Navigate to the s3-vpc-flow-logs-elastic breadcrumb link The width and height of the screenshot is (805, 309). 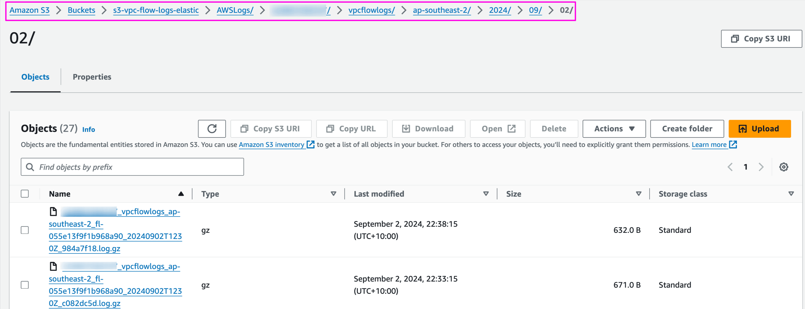click(156, 10)
